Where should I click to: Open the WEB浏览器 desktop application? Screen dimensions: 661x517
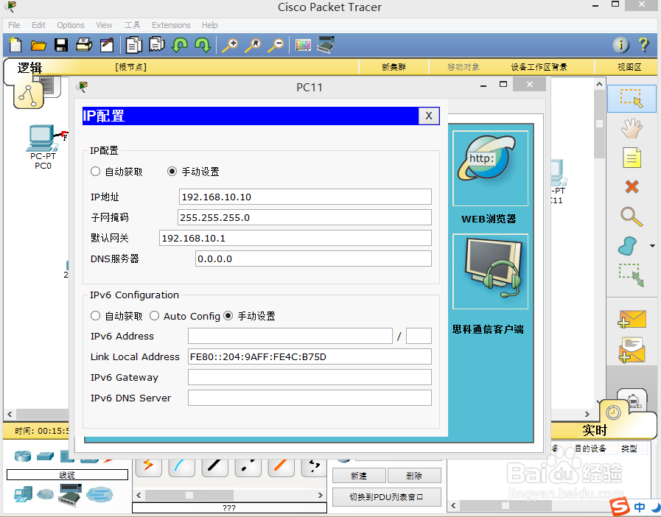pyautogui.click(x=490, y=169)
